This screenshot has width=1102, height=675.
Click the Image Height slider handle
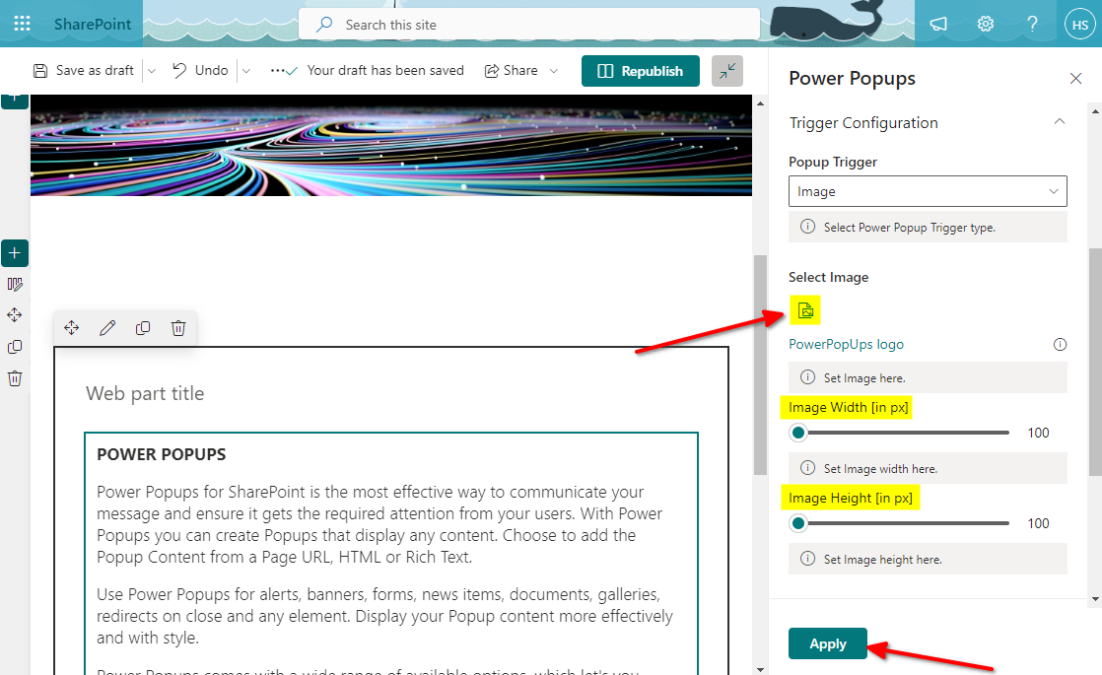pyautogui.click(x=797, y=523)
